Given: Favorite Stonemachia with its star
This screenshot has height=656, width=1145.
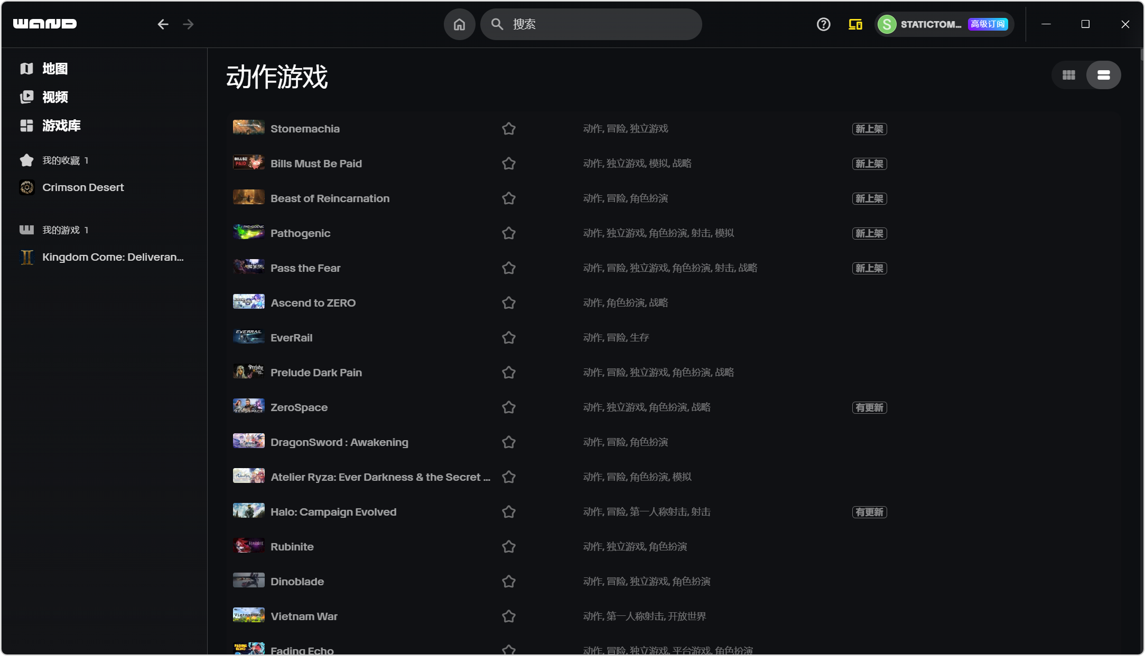Looking at the screenshot, I should point(509,129).
